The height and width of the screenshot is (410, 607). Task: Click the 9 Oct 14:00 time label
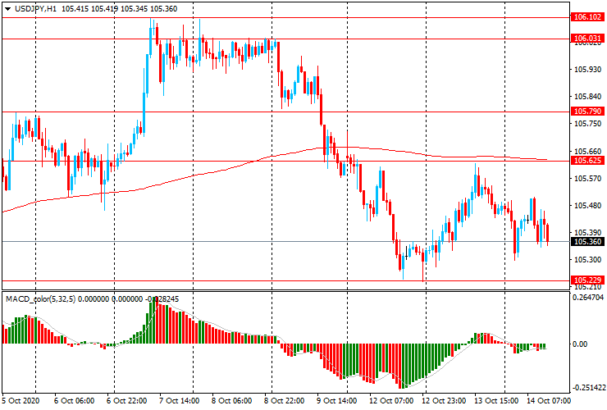coord(337,400)
